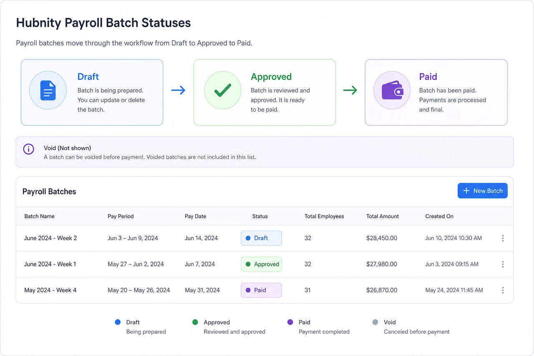
Task: Click pay date May 31, 2024
Action: (x=202, y=290)
